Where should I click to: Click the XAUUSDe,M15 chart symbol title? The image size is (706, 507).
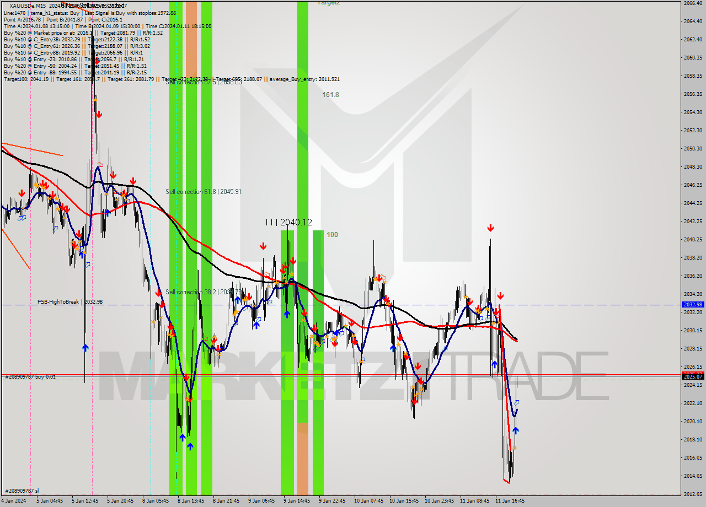coord(28,6)
